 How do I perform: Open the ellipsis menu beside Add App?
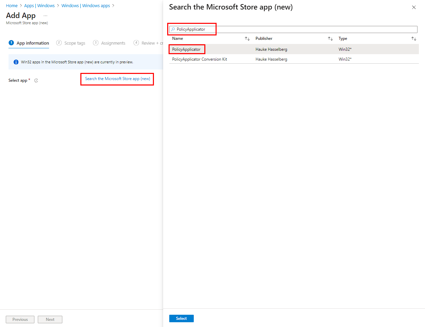tap(45, 16)
